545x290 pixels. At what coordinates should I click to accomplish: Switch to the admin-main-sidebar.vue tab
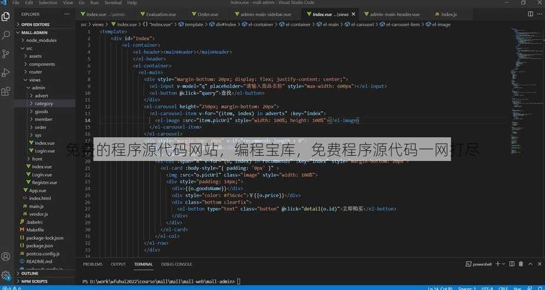266,14
